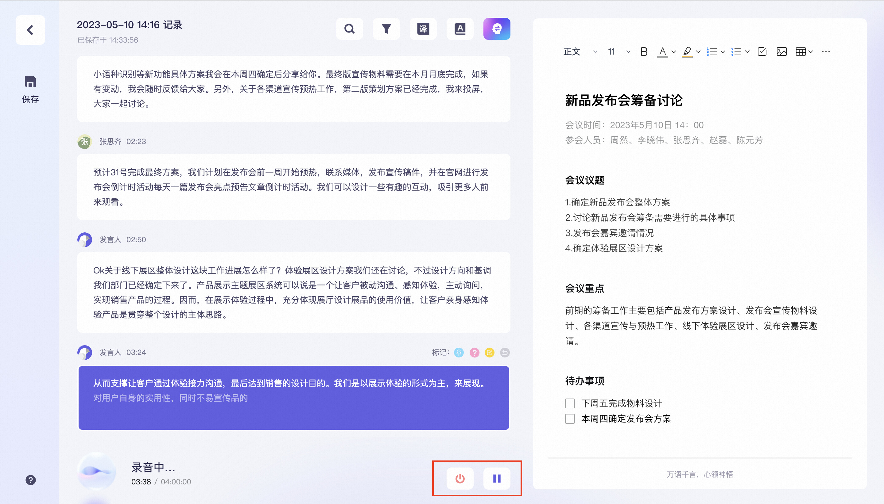The image size is (884, 504).
Task: Click the 发言人 avatar at 03:24
Action: (x=84, y=352)
